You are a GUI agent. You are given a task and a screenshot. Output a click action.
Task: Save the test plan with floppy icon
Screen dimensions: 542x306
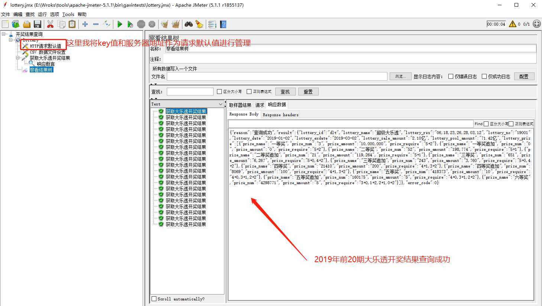click(x=38, y=24)
